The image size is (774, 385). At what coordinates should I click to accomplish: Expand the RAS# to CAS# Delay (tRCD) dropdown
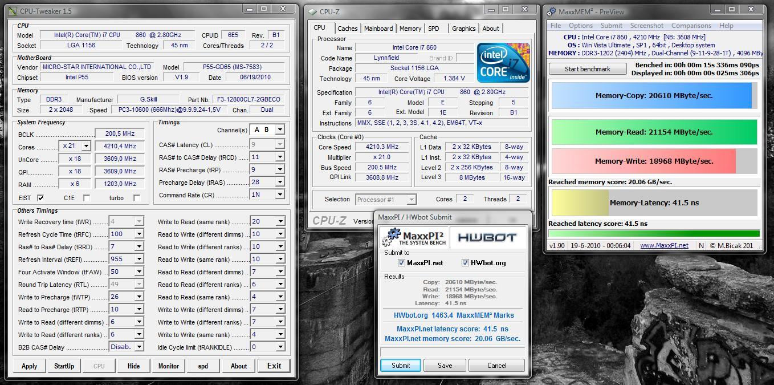279,157
